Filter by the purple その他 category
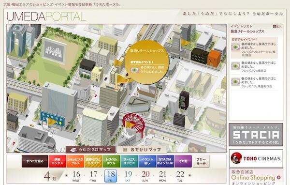 (183, 161)
